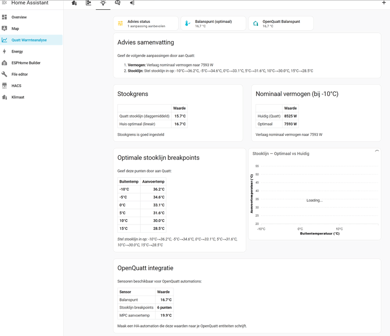Click the OpenQuatt Balanspunt house icon
Viewport: 390px width, 336px height.
point(255,23)
